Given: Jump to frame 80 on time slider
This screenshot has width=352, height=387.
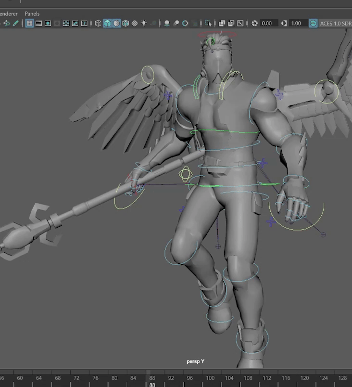Looking at the screenshot, I should pos(114,378).
